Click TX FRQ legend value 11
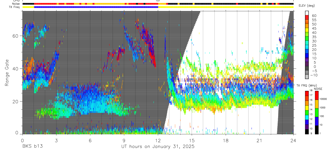The height and width of the screenshot is (152, 330). [311, 124]
